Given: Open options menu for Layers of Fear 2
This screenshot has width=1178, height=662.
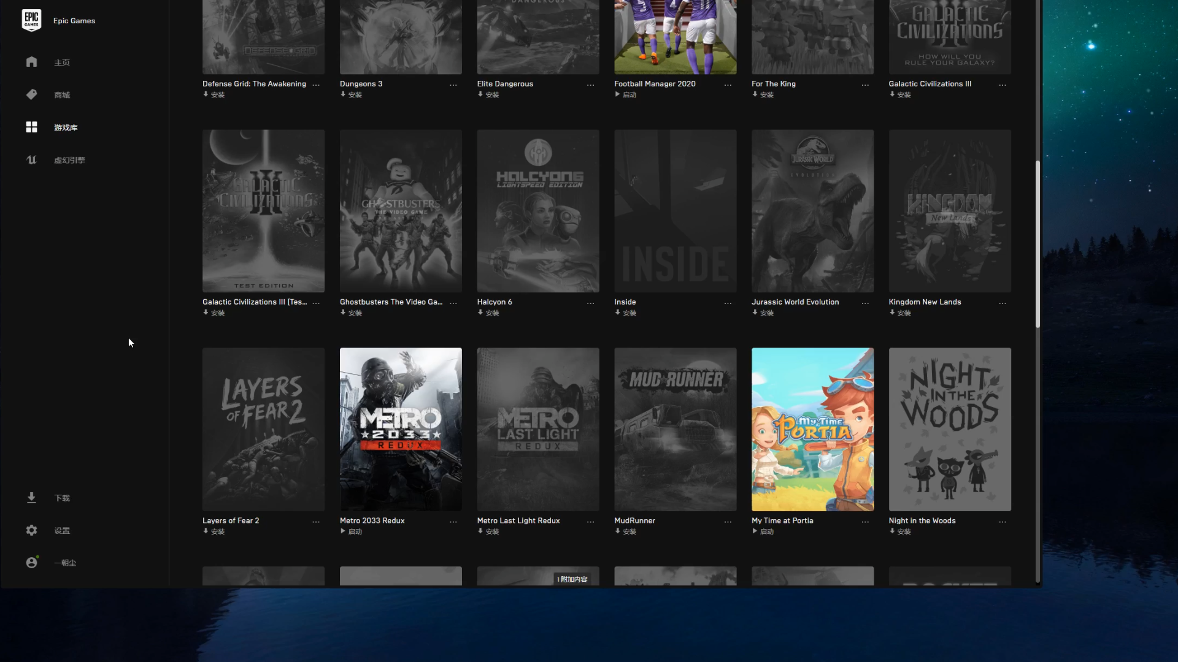Looking at the screenshot, I should click(316, 522).
